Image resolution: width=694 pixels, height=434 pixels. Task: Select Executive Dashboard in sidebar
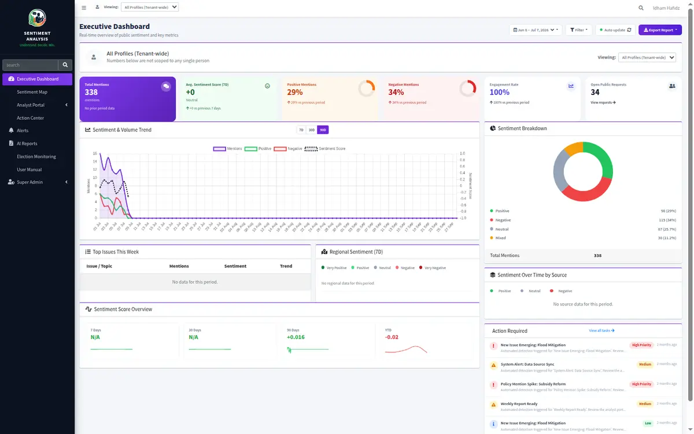tap(37, 79)
